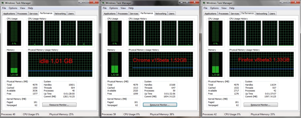The width and height of the screenshot is (301, 118).
Task: Switch to Services tab in Firefox window
Action: [235, 14]
